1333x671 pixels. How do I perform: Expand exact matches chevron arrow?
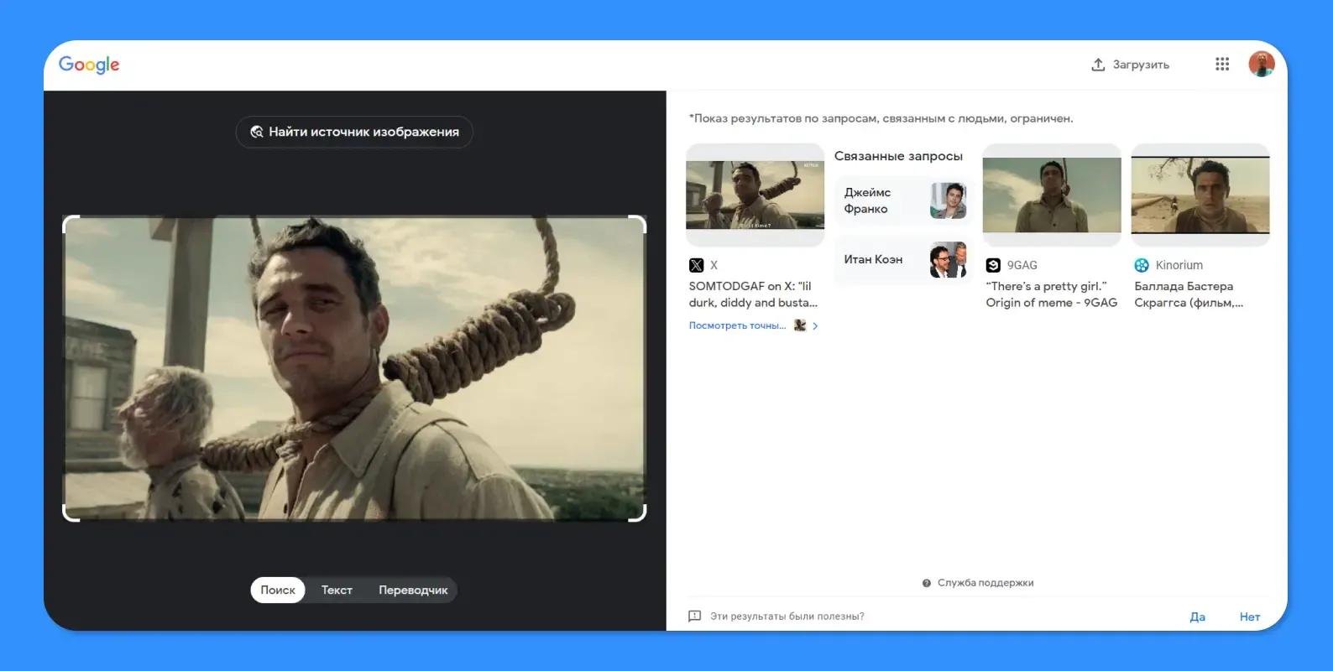(815, 326)
